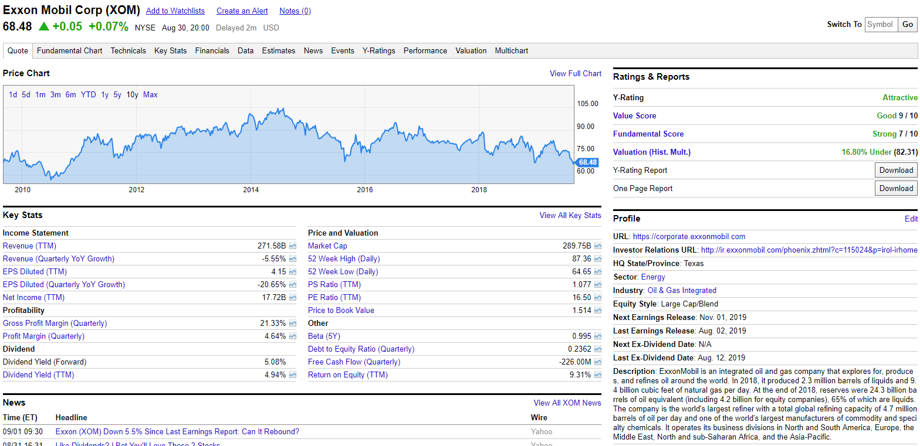Screen dimensions: 920x446
Task: Open View All Key Stats link
Action: coord(570,216)
